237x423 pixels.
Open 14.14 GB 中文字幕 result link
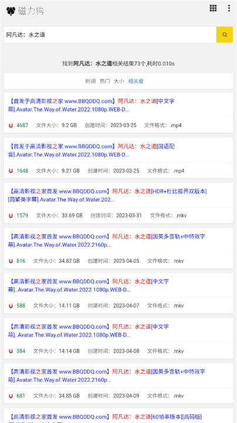89,331
